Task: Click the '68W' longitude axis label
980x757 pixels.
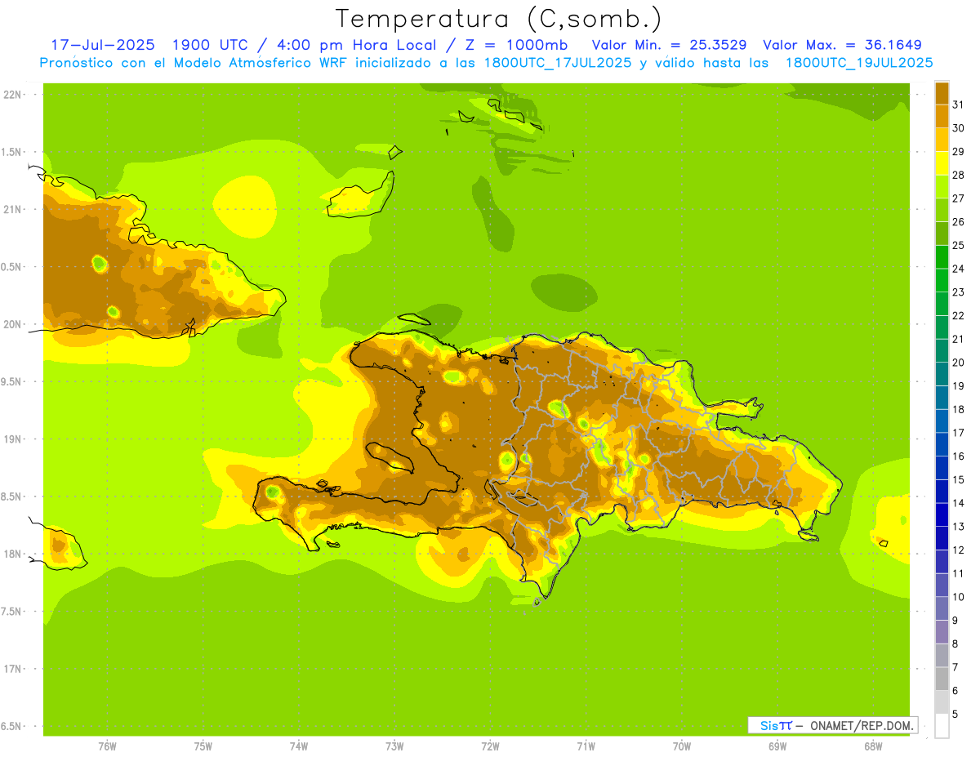Action: (873, 746)
